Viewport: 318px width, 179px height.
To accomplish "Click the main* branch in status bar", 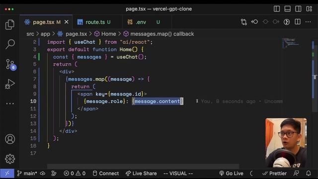I will [27, 174].
